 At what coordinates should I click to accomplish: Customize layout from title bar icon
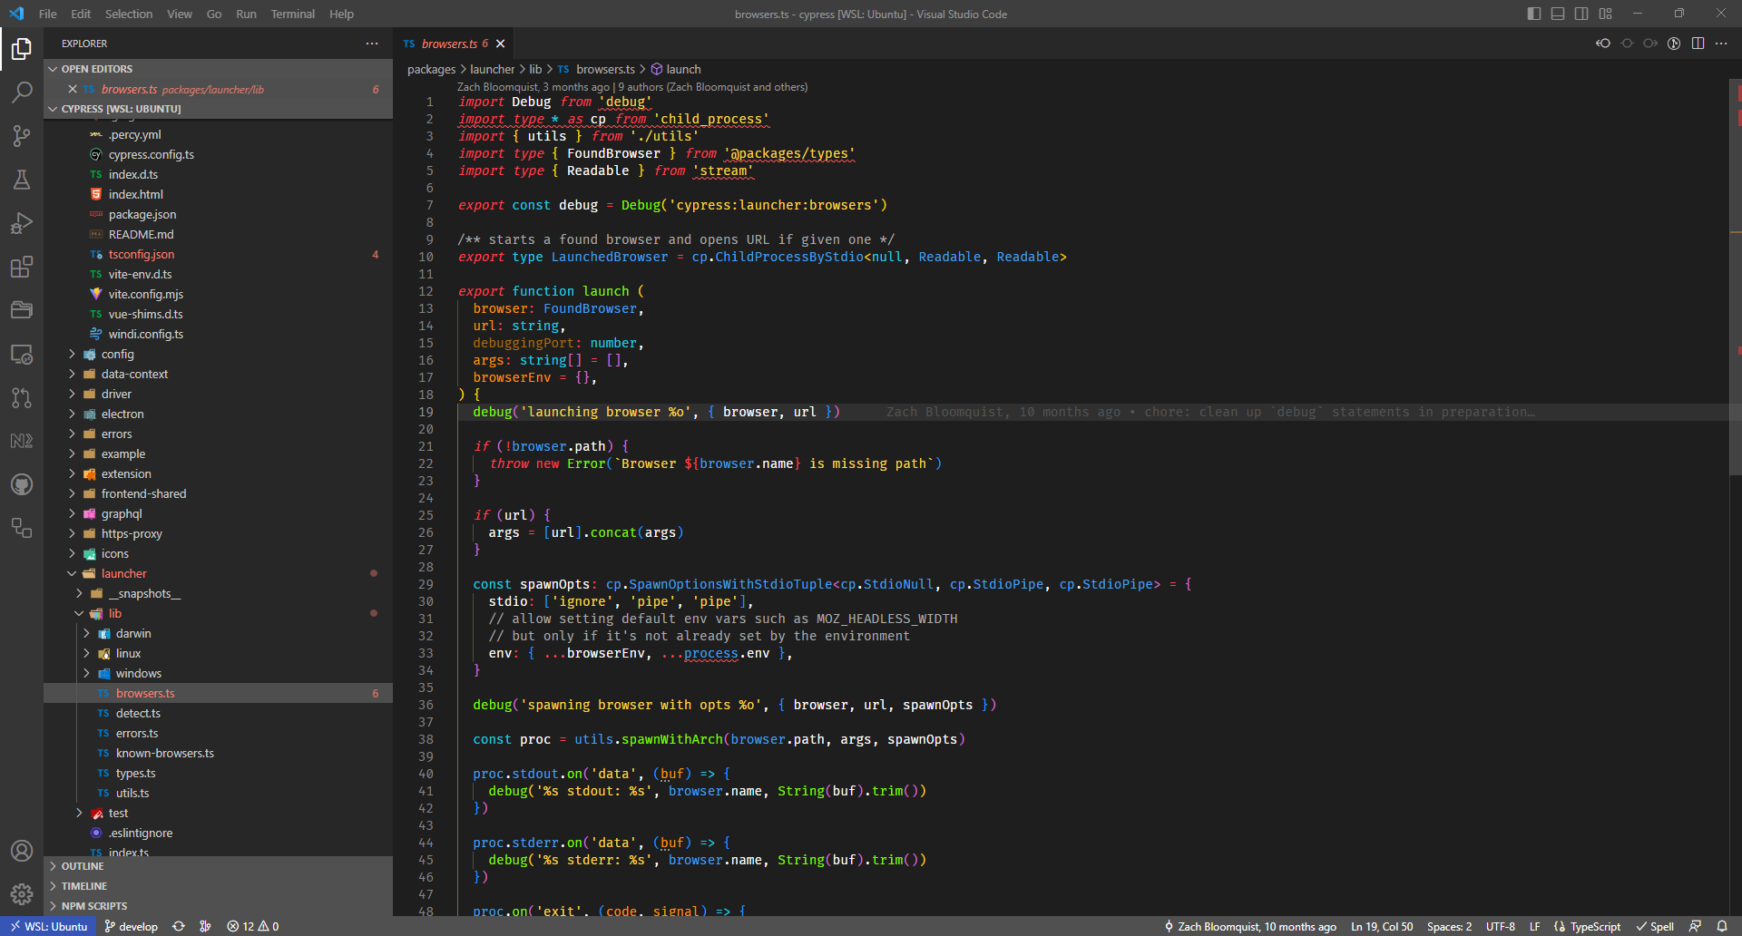pyautogui.click(x=1605, y=14)
